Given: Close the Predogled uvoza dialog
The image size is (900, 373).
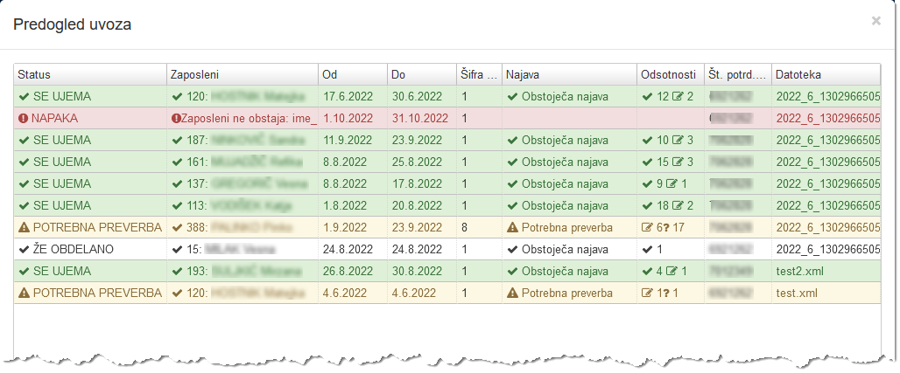Looking at the screenshot, I should coord(875,21).
